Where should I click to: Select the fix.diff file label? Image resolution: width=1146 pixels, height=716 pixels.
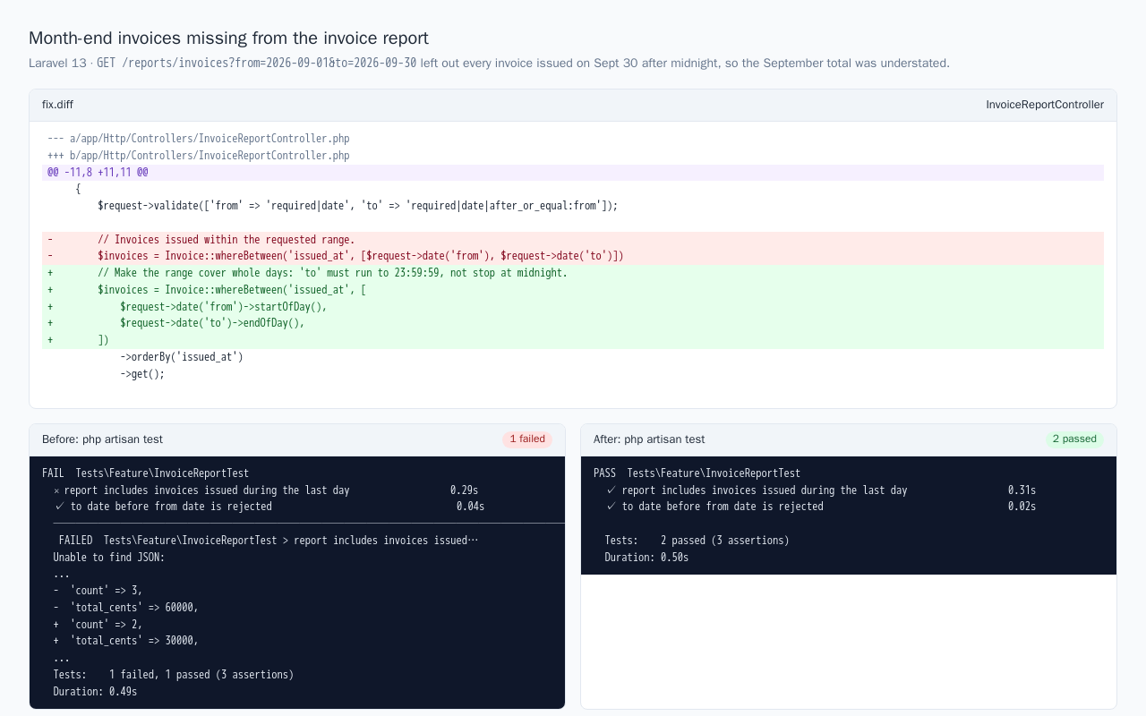[x=57, y=105]
